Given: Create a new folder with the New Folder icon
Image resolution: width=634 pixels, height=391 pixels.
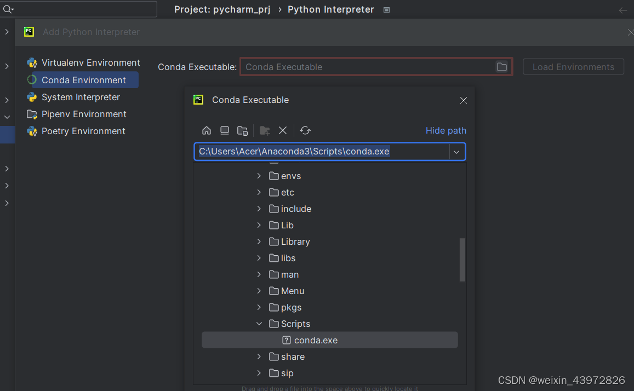Looking at the screenshot, I should pyautogui.click(x=265, y=130).
